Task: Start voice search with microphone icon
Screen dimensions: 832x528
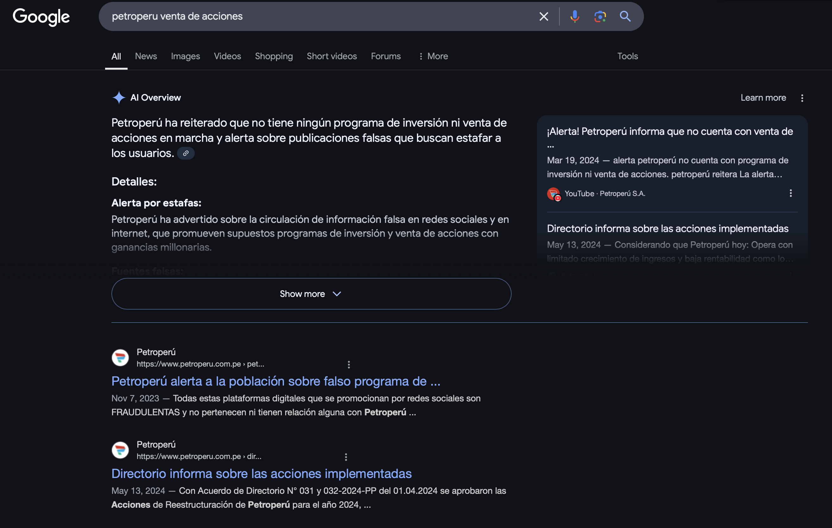Action: point(575,16)
